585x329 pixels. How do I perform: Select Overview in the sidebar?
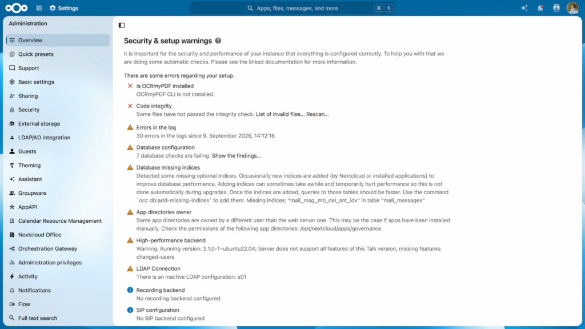coord(58,41)
